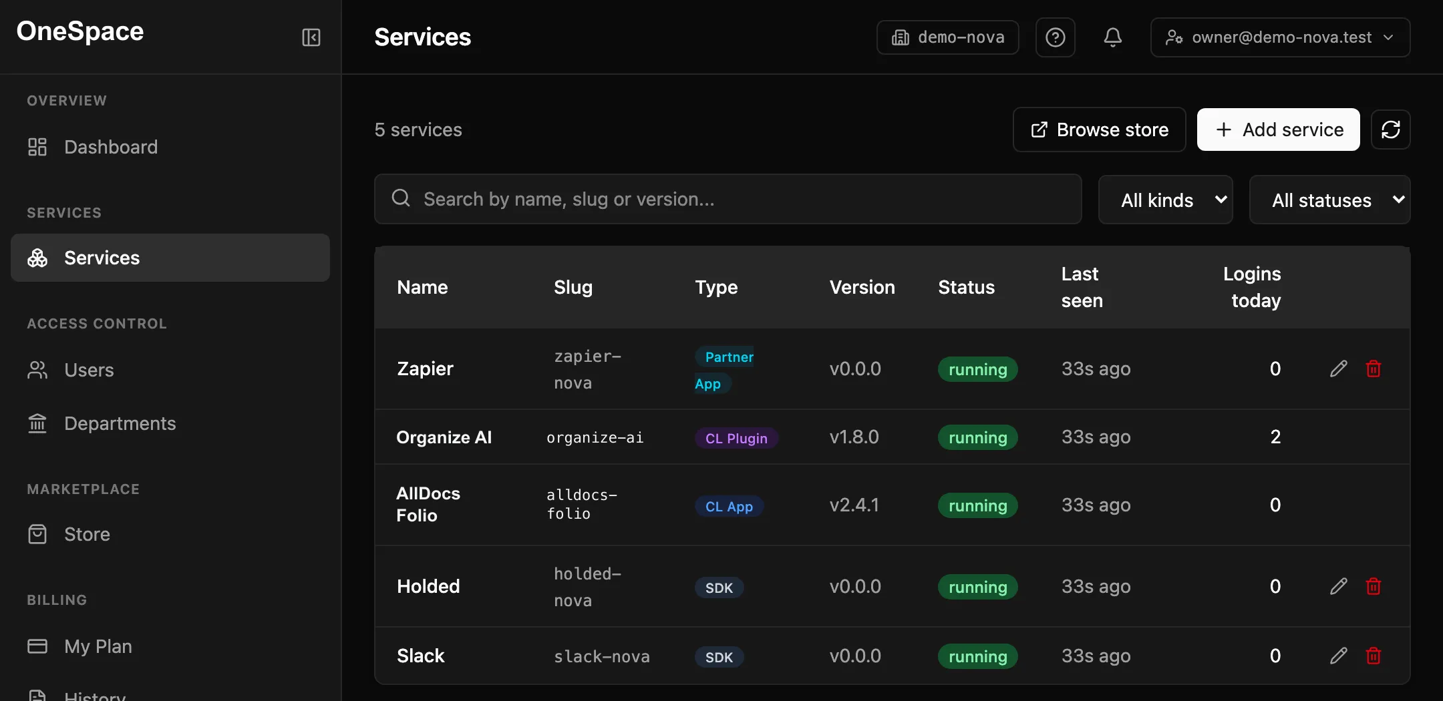The height and width of the screenshot is (701, 1443).
Task: Click the v1.8.0 version cell
Action: pos(854,437)
